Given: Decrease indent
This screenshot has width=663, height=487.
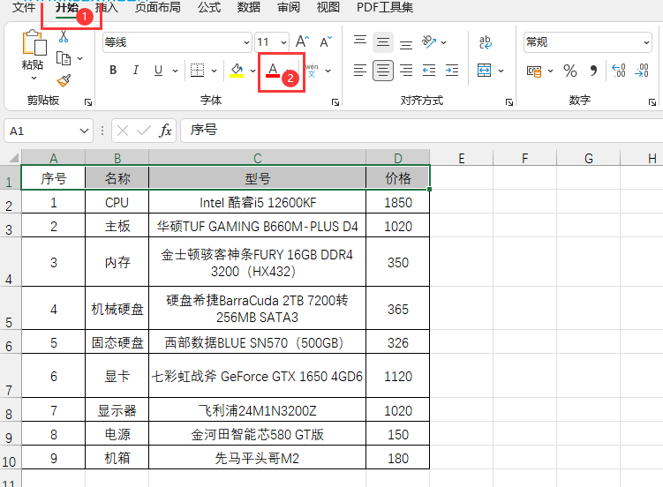Looking at the screenshot, I should click(x=429, y=71).
